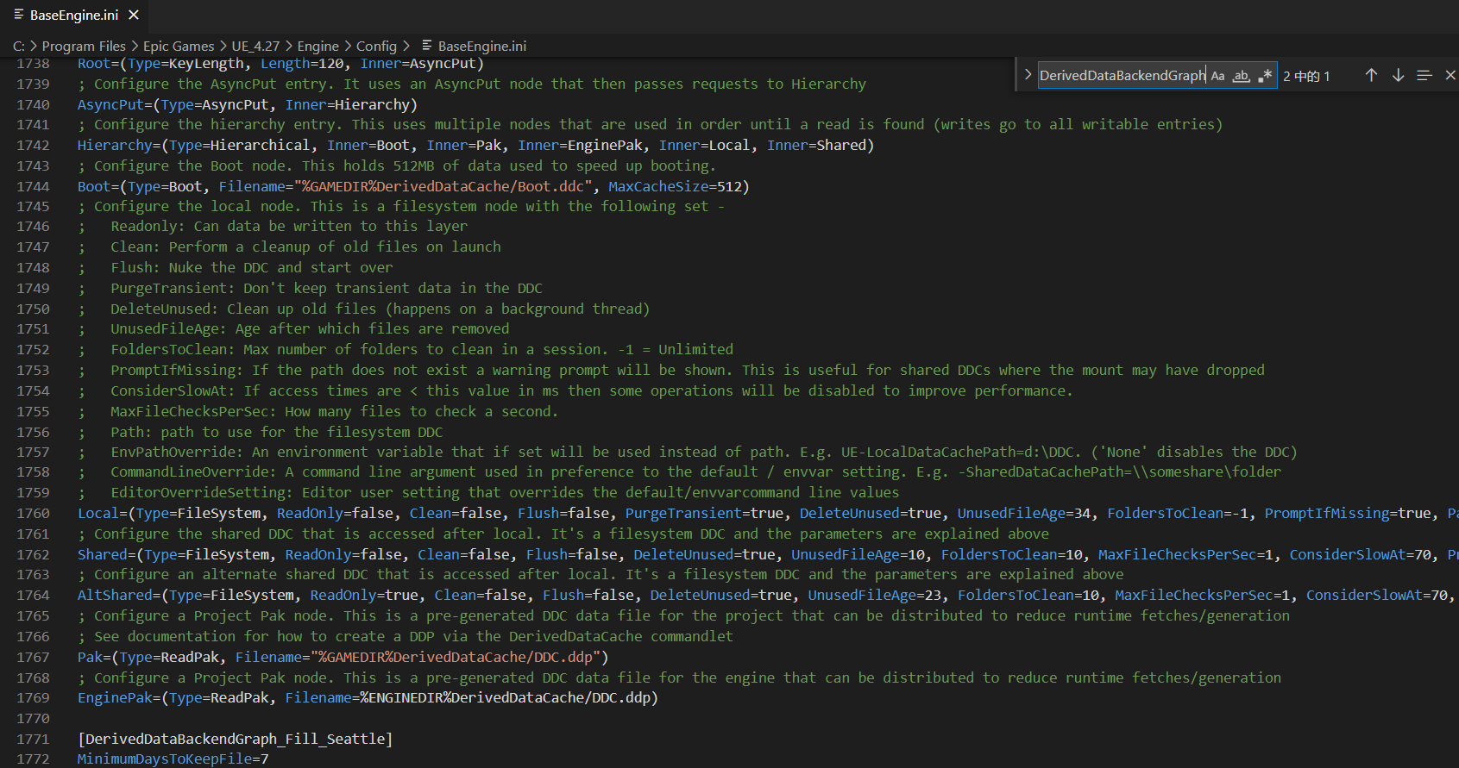Close the find widget

point(1450,76)
